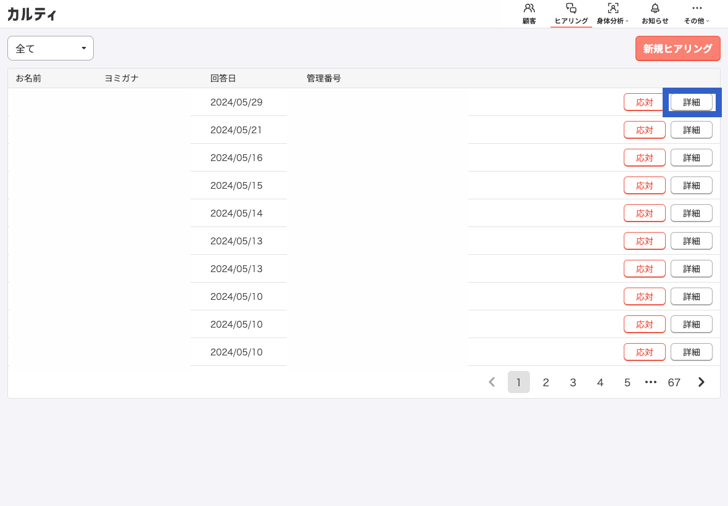
Task: Click 応対 for the 2024/05/16 row
Action: tap(645, 158)
